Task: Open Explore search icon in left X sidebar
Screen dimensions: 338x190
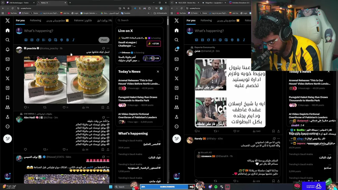Action: coord(7,40)
